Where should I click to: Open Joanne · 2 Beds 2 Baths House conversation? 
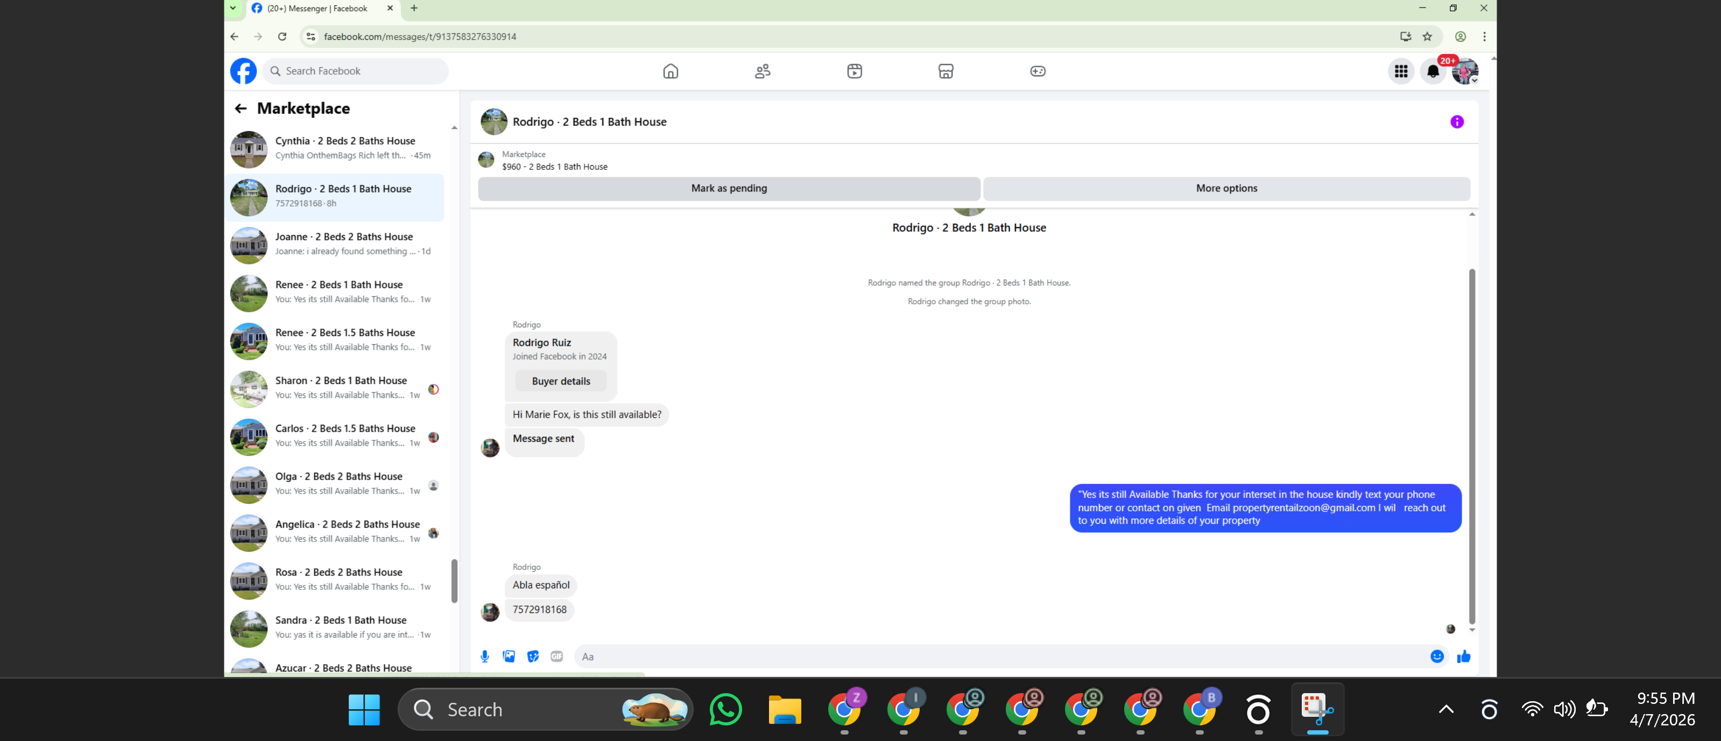tap(335, 245)
